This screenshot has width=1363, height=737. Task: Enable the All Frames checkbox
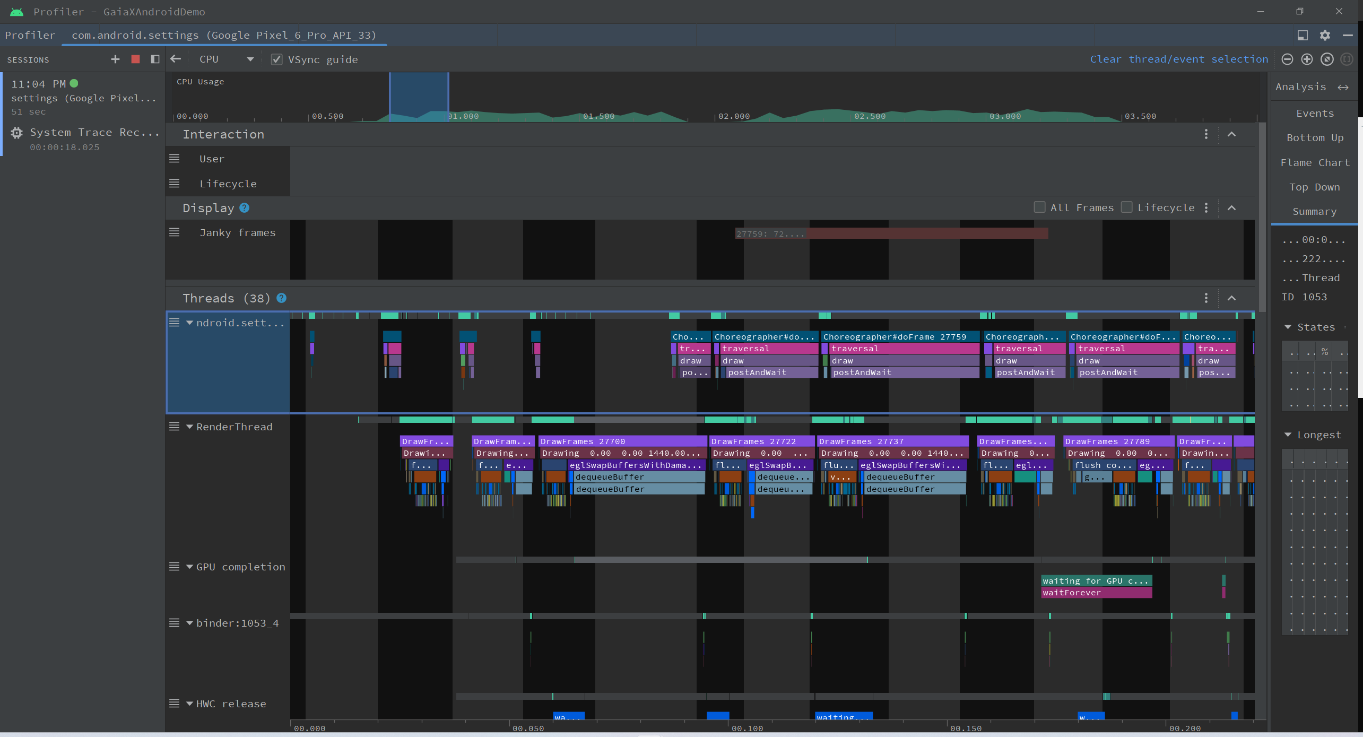click(x=1039, y=207)
